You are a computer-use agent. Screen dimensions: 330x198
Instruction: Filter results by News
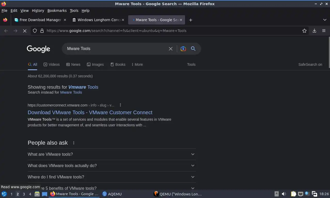[x=73, y=64]
